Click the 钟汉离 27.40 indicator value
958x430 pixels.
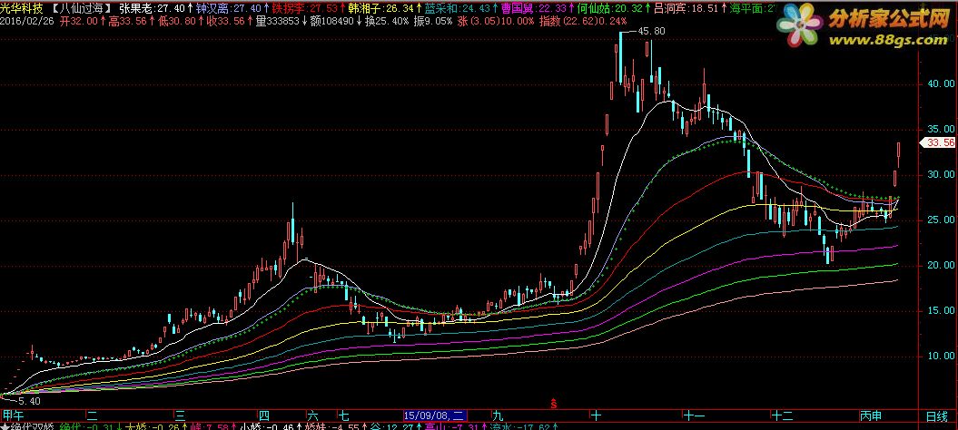(x=231, y=8)
